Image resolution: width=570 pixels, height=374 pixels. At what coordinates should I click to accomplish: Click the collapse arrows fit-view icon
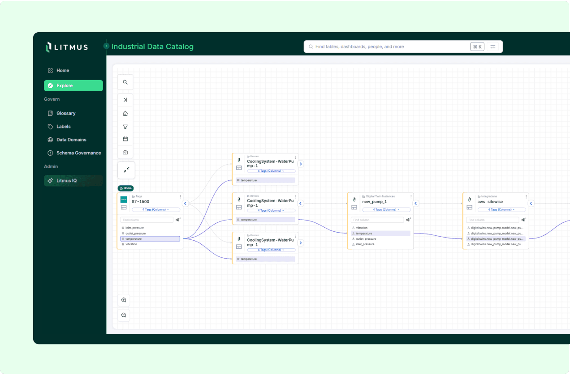[x=126, y=170]
